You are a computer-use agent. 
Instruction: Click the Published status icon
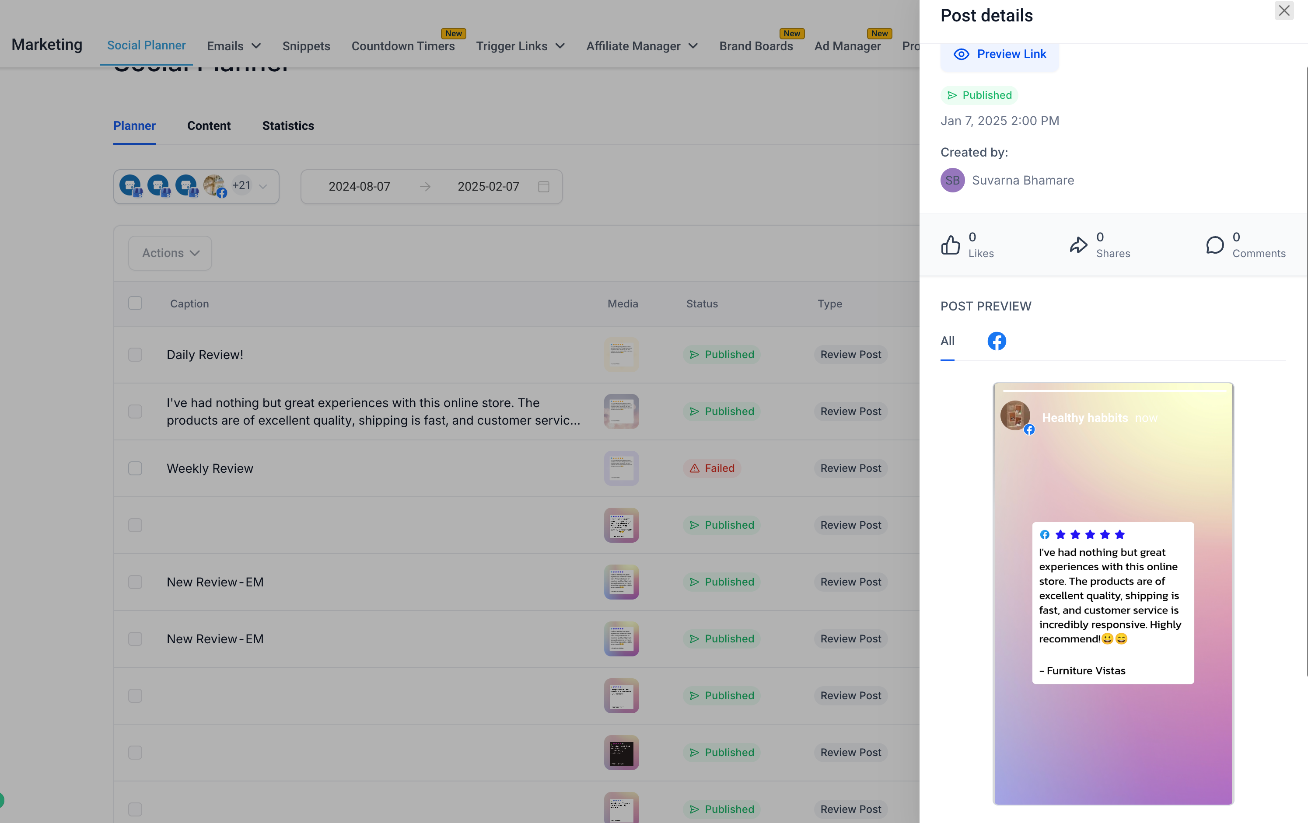tap(952, 95)
